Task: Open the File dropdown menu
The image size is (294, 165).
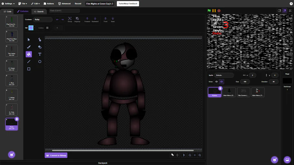Action: pyautogui.click(x=23, y=4)
